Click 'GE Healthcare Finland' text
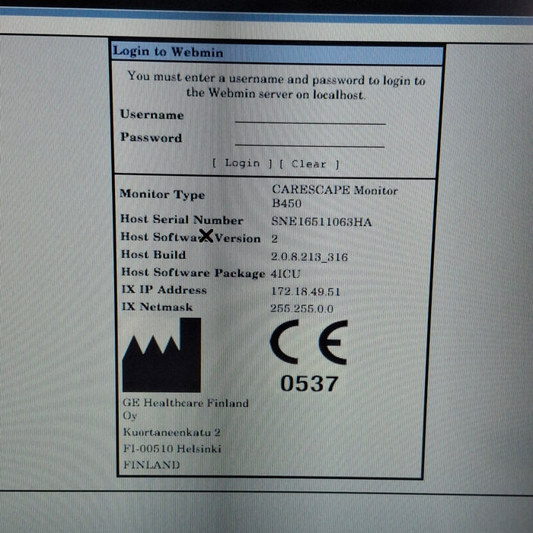 pos(186,403)
